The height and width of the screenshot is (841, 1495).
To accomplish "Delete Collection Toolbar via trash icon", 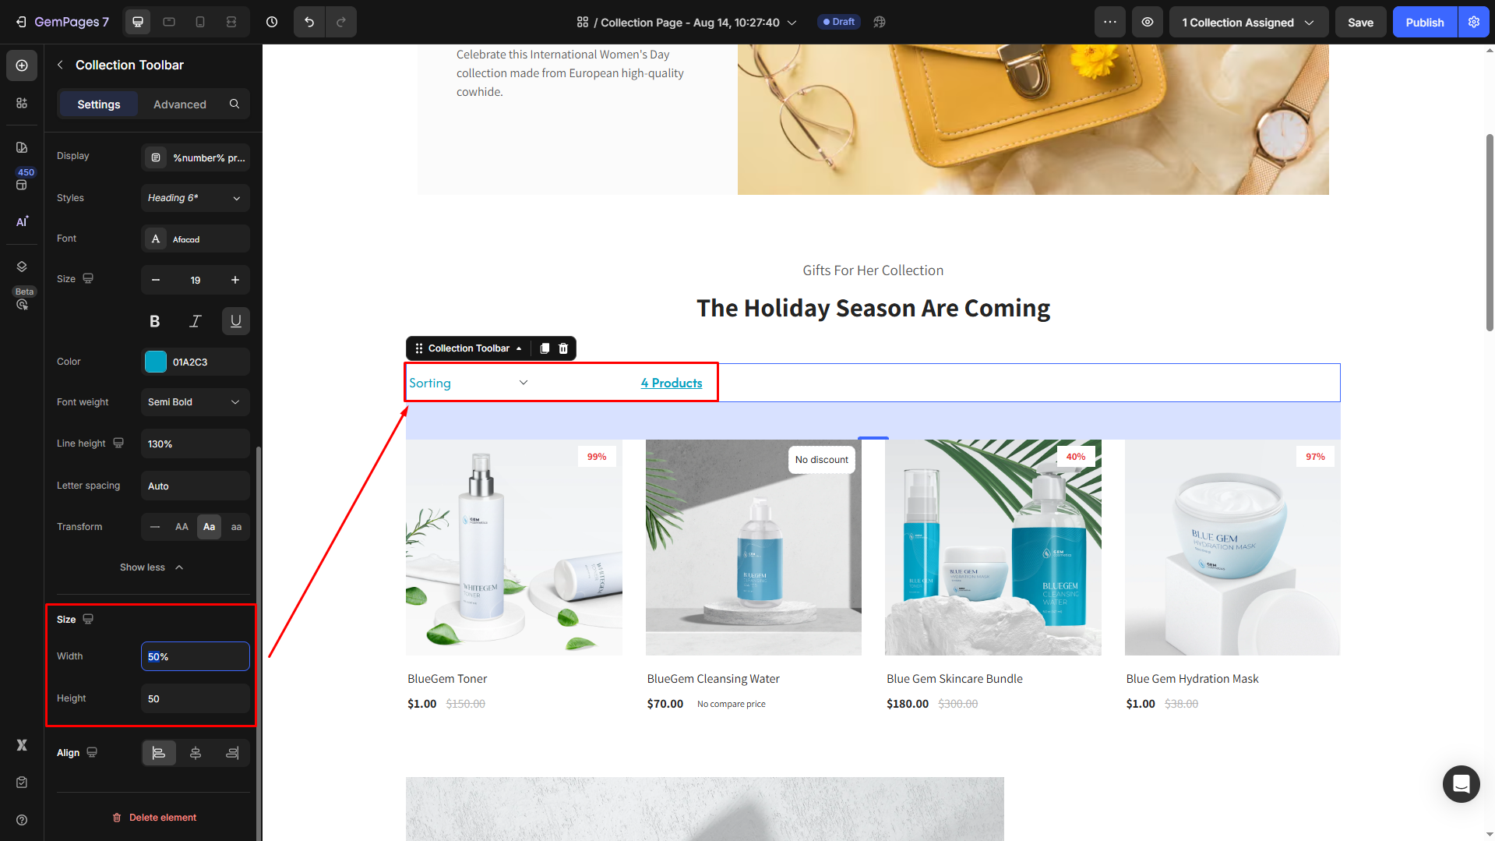I will click(563, 348).
